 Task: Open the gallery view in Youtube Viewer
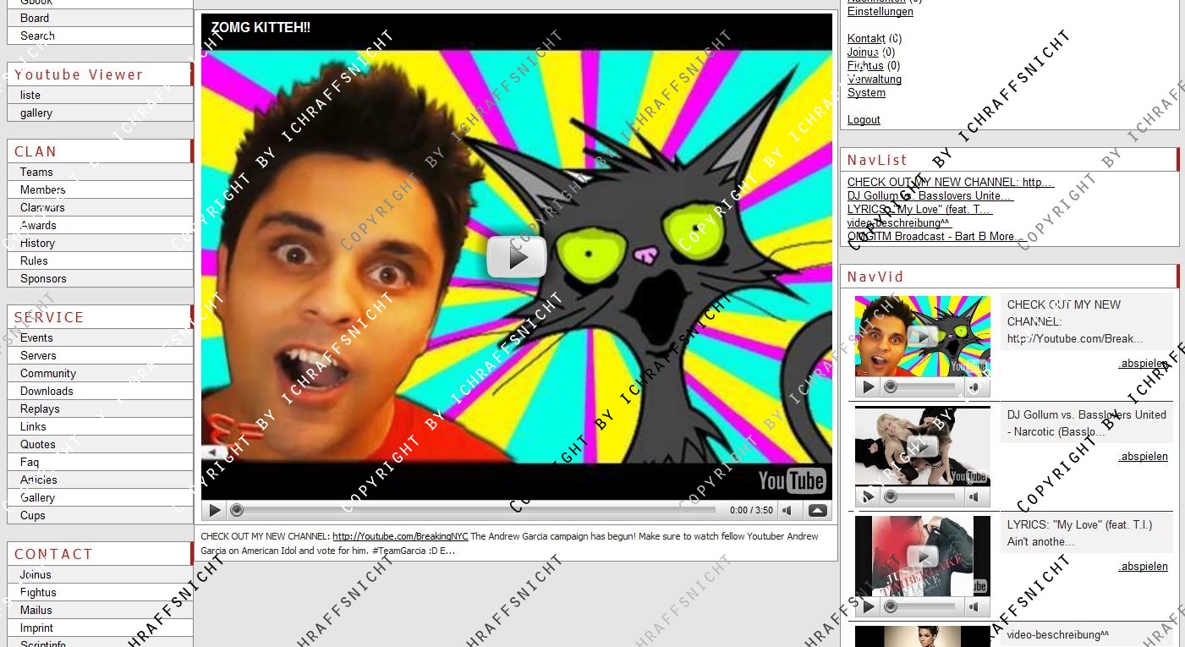click(x=36, y=112)
